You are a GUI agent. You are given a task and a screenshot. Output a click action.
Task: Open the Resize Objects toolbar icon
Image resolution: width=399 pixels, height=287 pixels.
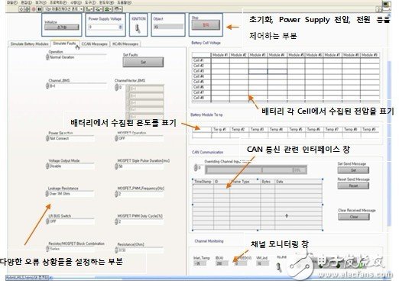108,9
